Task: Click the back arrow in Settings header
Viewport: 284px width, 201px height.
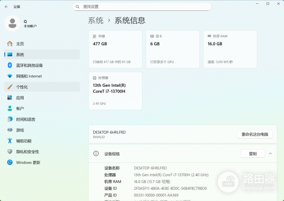Action: [x=7, y=7]
